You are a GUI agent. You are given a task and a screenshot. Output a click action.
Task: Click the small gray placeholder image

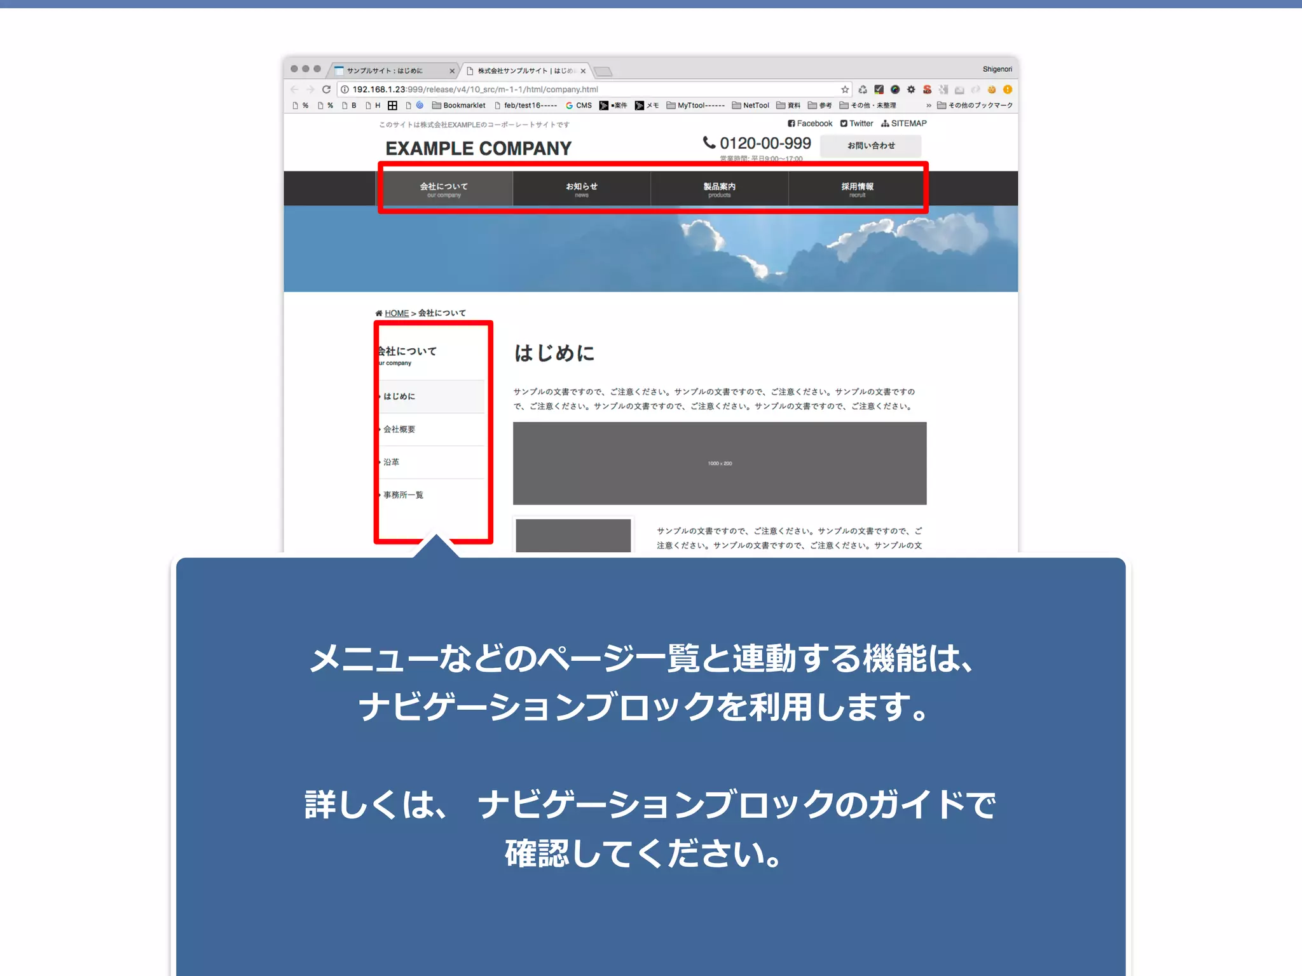573,535
